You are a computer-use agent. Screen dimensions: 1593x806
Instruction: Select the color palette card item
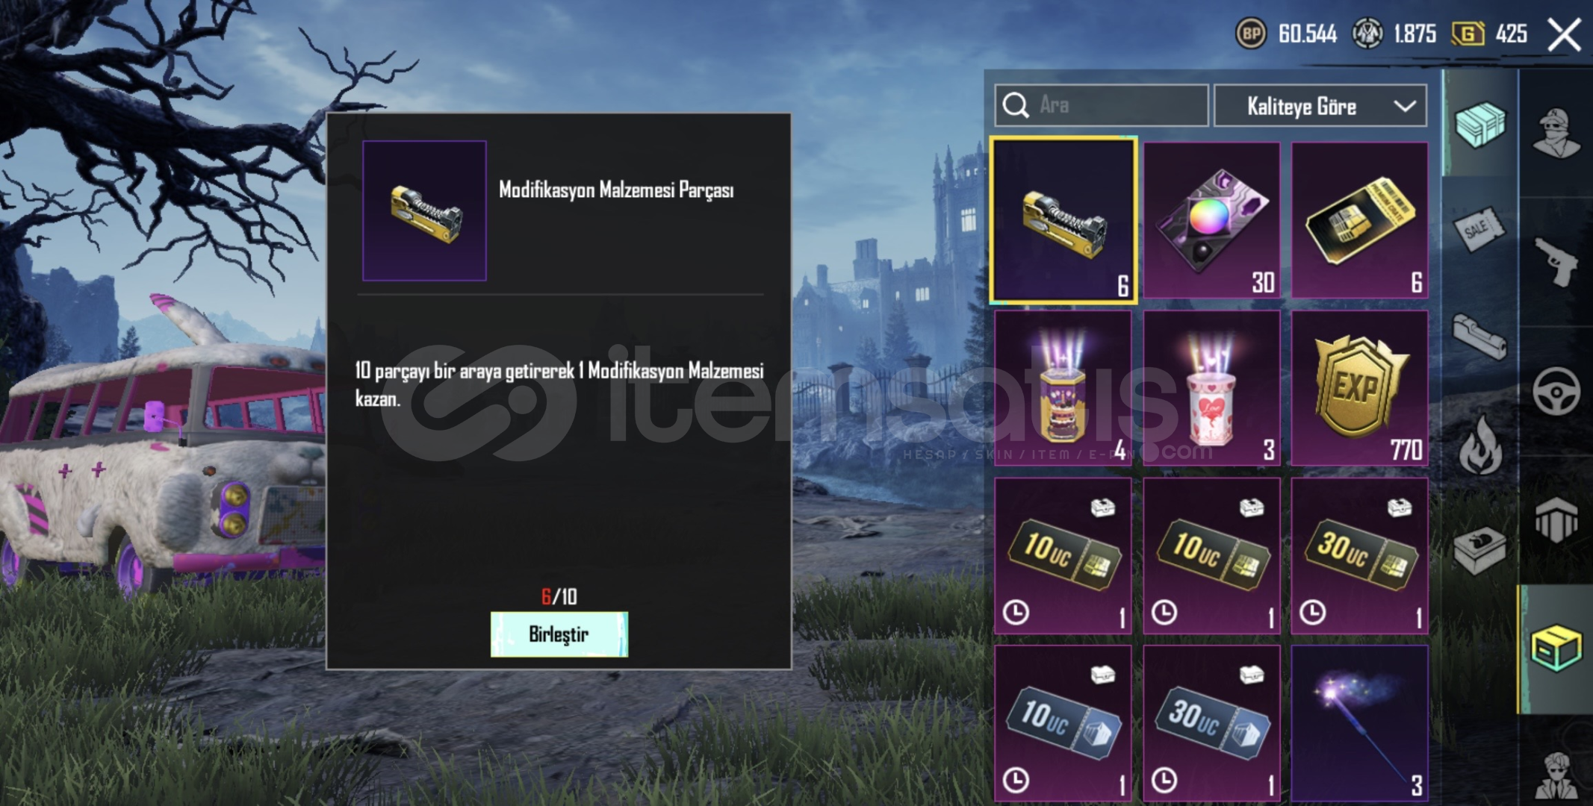tap(1211, 221)
